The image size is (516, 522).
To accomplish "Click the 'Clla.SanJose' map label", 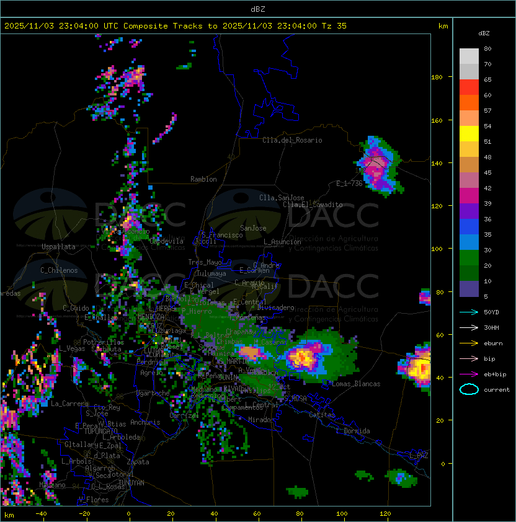I will [282, 198].
